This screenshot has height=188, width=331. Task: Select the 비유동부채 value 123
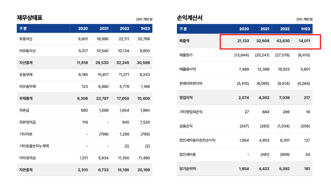pos(85,87)
